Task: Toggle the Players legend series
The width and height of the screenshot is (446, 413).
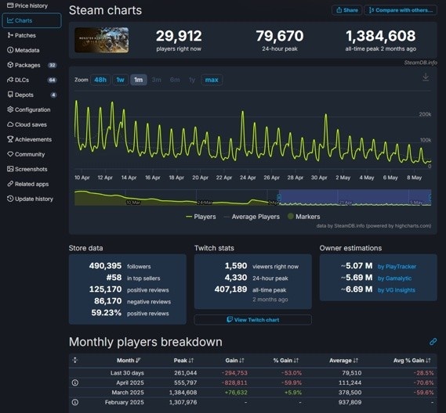Action: (201, 217)
